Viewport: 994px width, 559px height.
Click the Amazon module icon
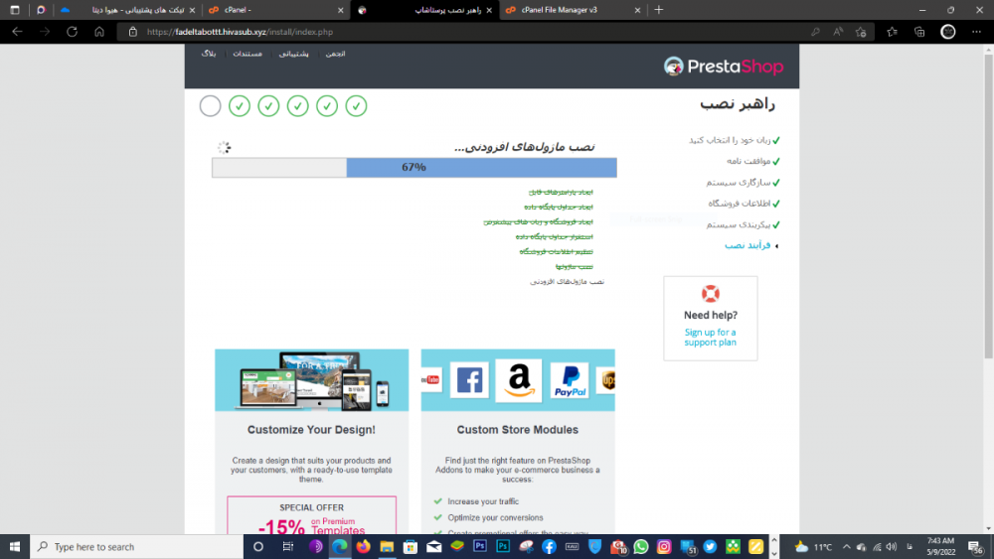(519, 380)
